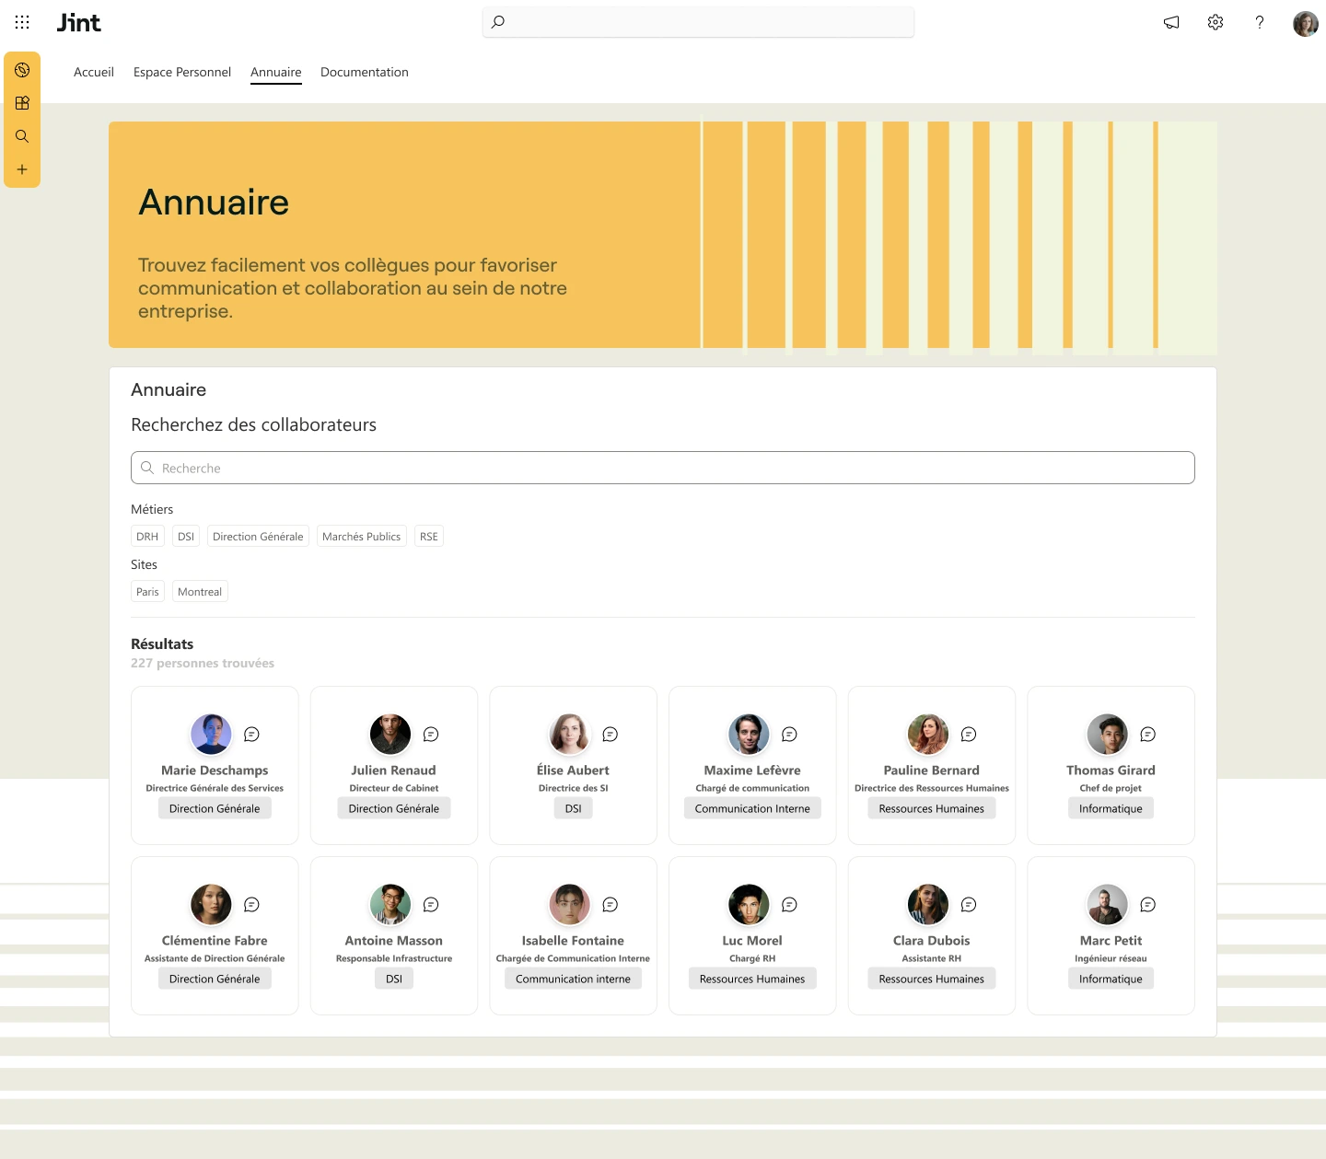Open announcements via the megaphone icon
This screenshot has height=1159, width=1326.
coord(1170,22)
